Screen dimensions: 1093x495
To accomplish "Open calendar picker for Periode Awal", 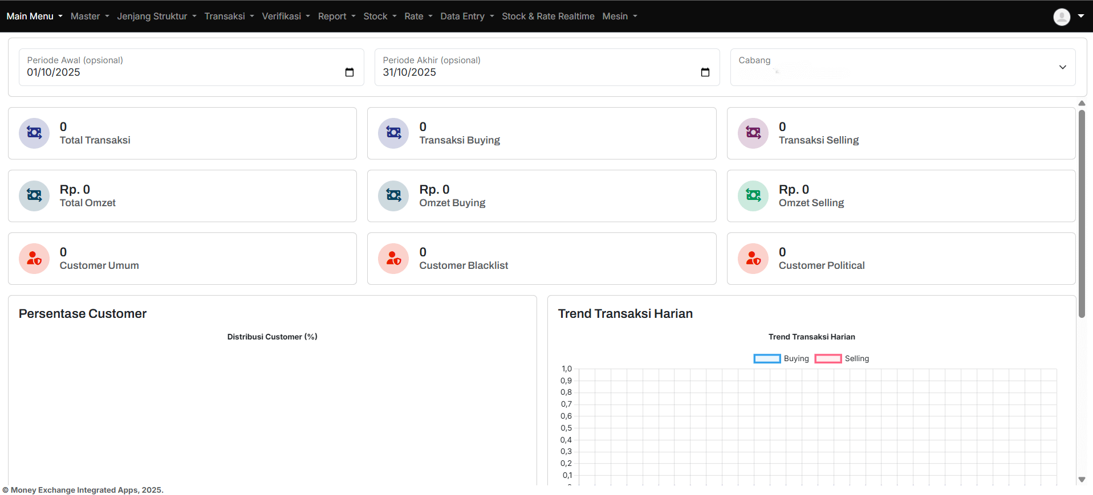I will [350, 72].
